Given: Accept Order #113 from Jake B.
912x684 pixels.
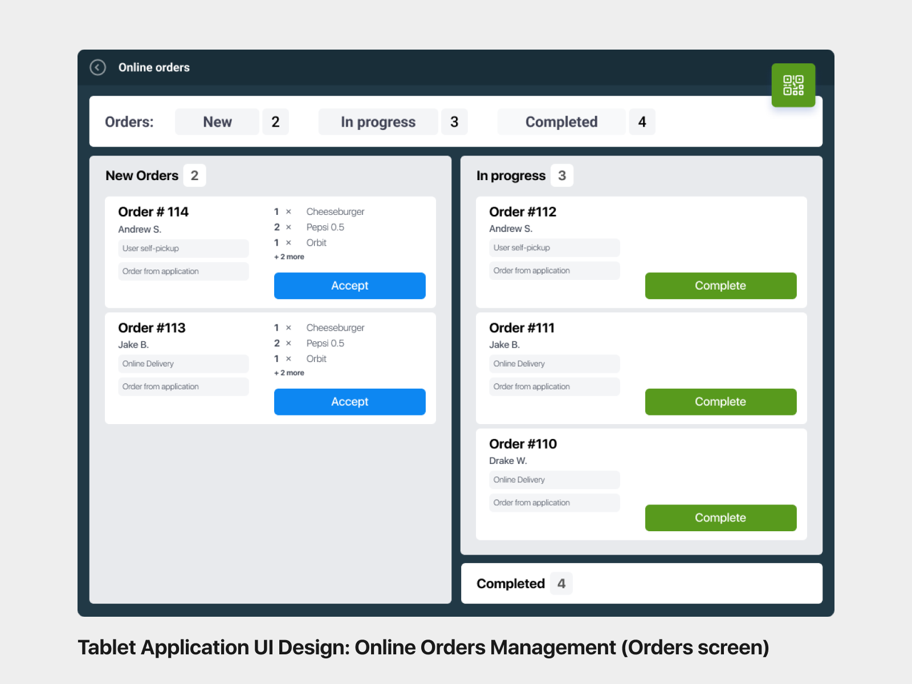Looking at the screenshot, I should pyautogui.click(x=349, y=402).
